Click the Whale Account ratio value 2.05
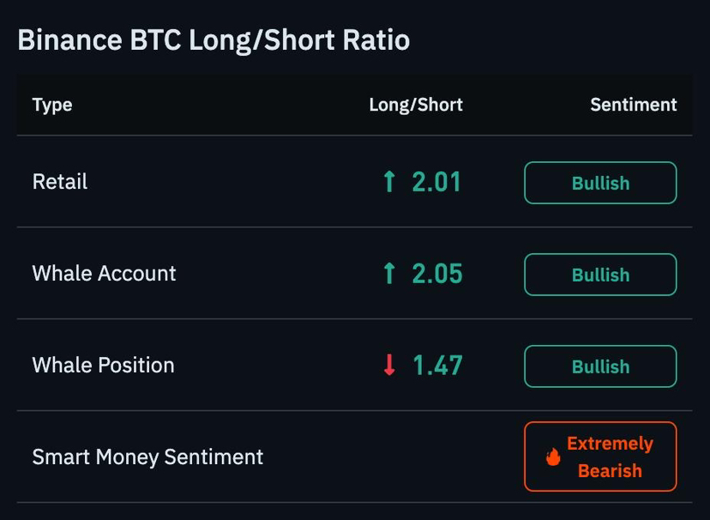The height and width of the screenshot is (520, 710). 437,274
